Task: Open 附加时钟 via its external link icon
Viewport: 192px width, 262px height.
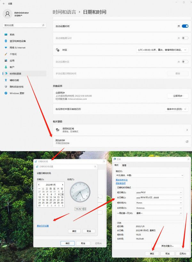Action: [x=187, y=141]
